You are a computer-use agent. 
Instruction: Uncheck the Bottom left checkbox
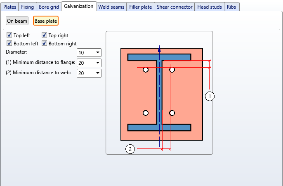[x=9, y=43]
